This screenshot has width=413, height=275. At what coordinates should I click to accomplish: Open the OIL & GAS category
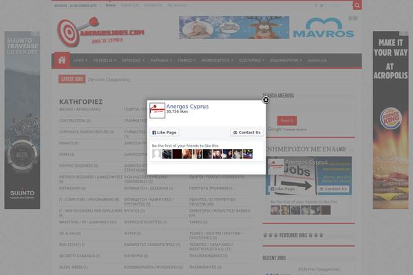[x=70, y=234]
